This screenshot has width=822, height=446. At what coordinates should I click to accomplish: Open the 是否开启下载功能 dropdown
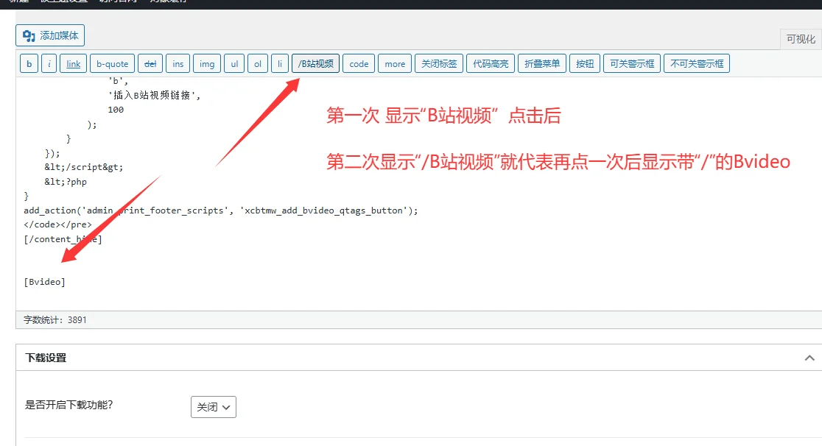(213, 407)
